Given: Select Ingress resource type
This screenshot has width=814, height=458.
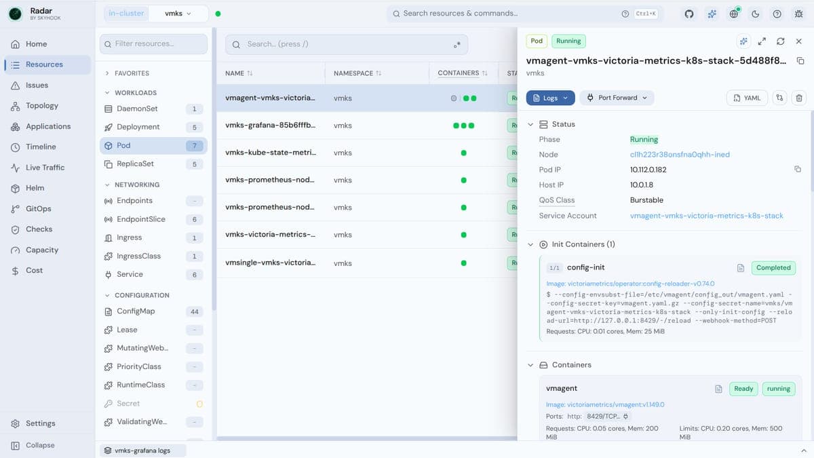Looking at the screenshot, I should (x=153, y=237).
